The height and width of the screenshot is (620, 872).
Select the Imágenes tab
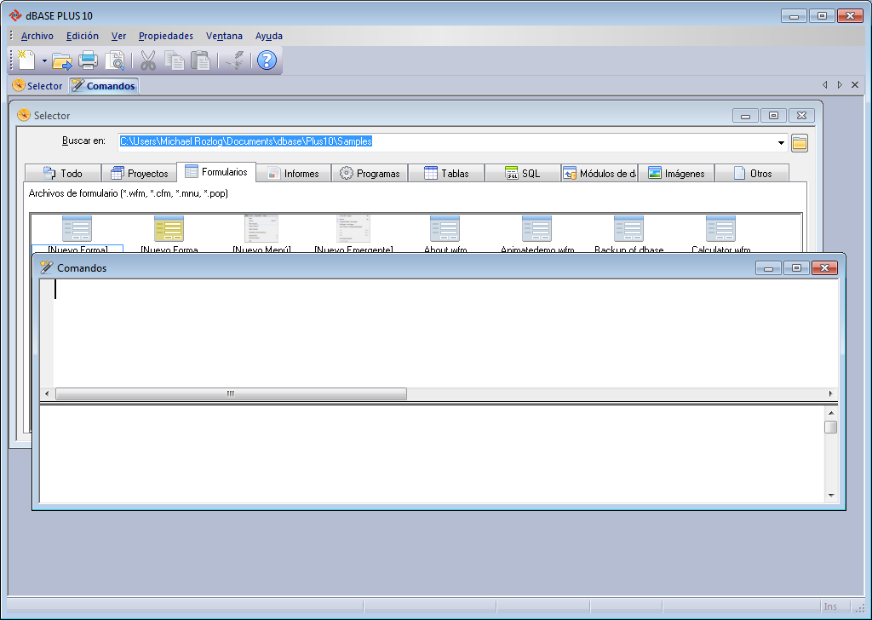[x=676, y=174]
